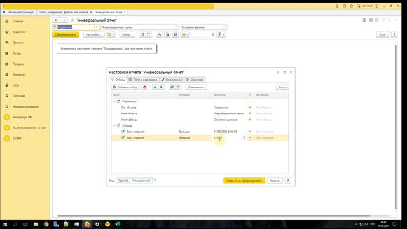Open Главное section in sidebar
This screenshot has height=229, width=407.
[18, 21]
